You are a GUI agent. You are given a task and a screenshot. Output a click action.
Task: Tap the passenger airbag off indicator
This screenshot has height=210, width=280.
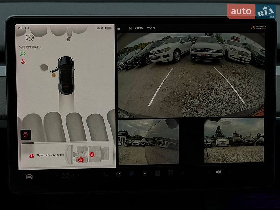[258, 27]
